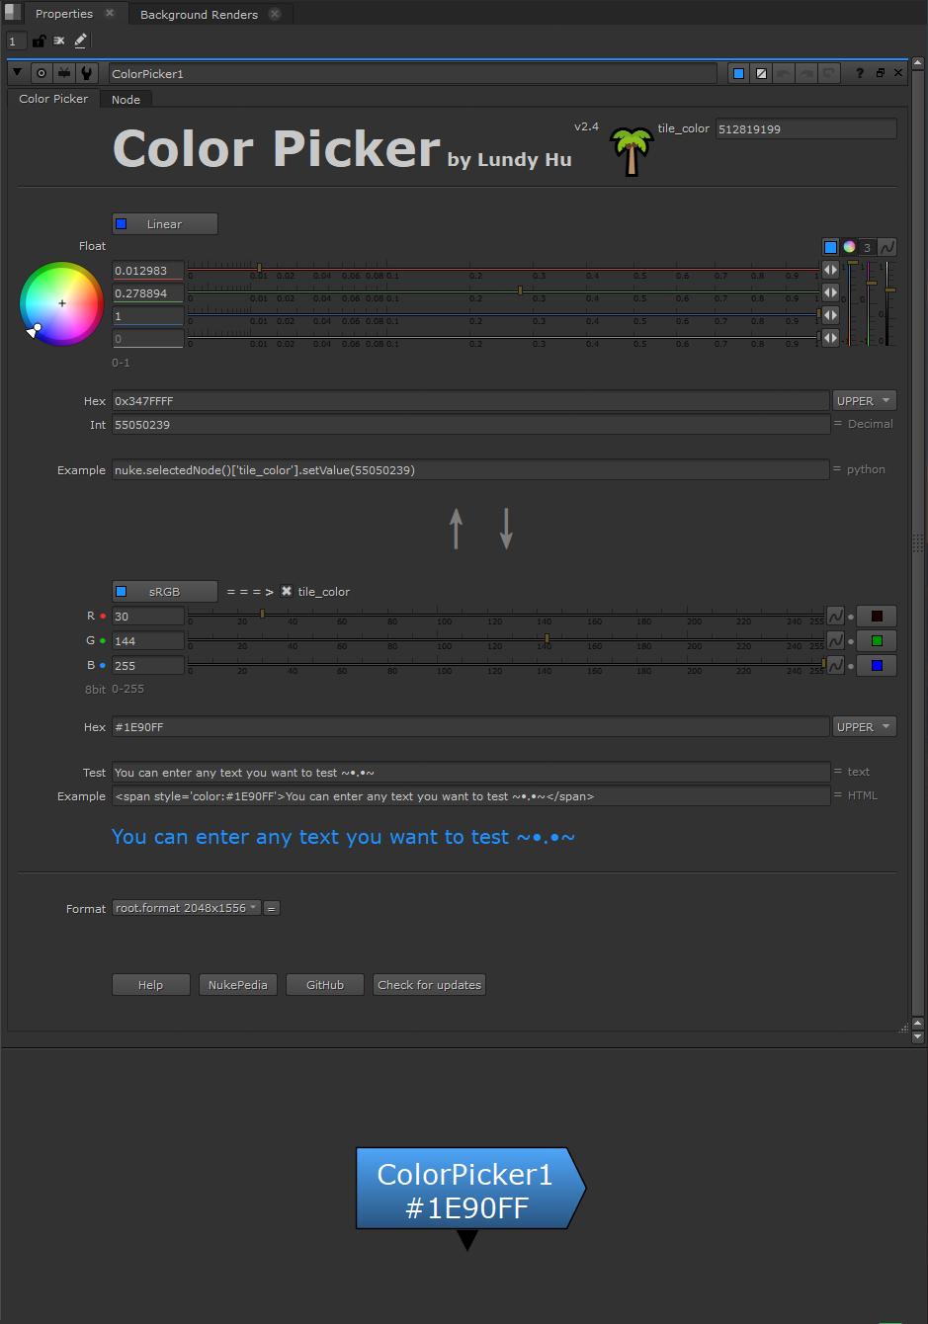The image size is (928, 1324).
Task: Click the red float value field 0.012983
Action: pyautogui.click(x=148, y=271)
